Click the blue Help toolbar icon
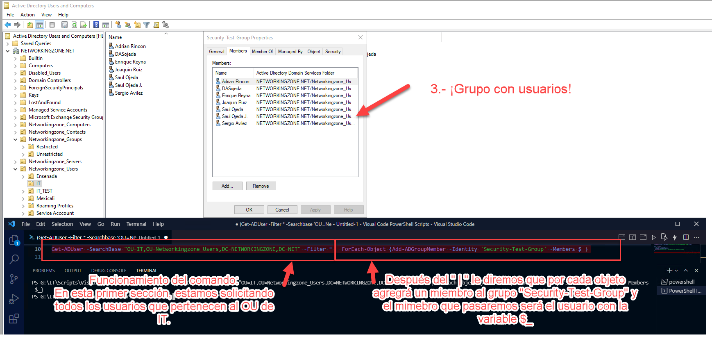Image resolution: width=712 pixels, height=339 pixels. [96, 25]
